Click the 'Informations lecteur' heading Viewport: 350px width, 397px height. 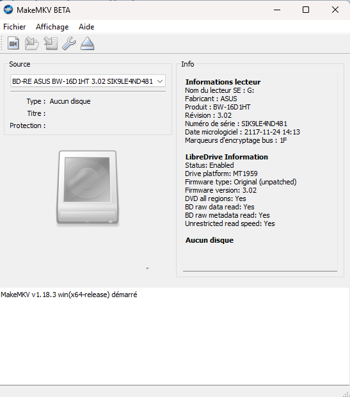(223, 82)
